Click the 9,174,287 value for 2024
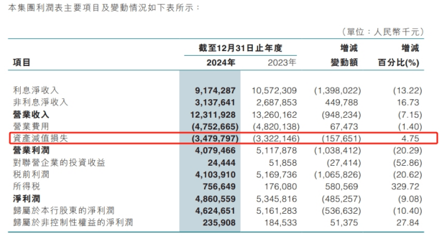 215,91
